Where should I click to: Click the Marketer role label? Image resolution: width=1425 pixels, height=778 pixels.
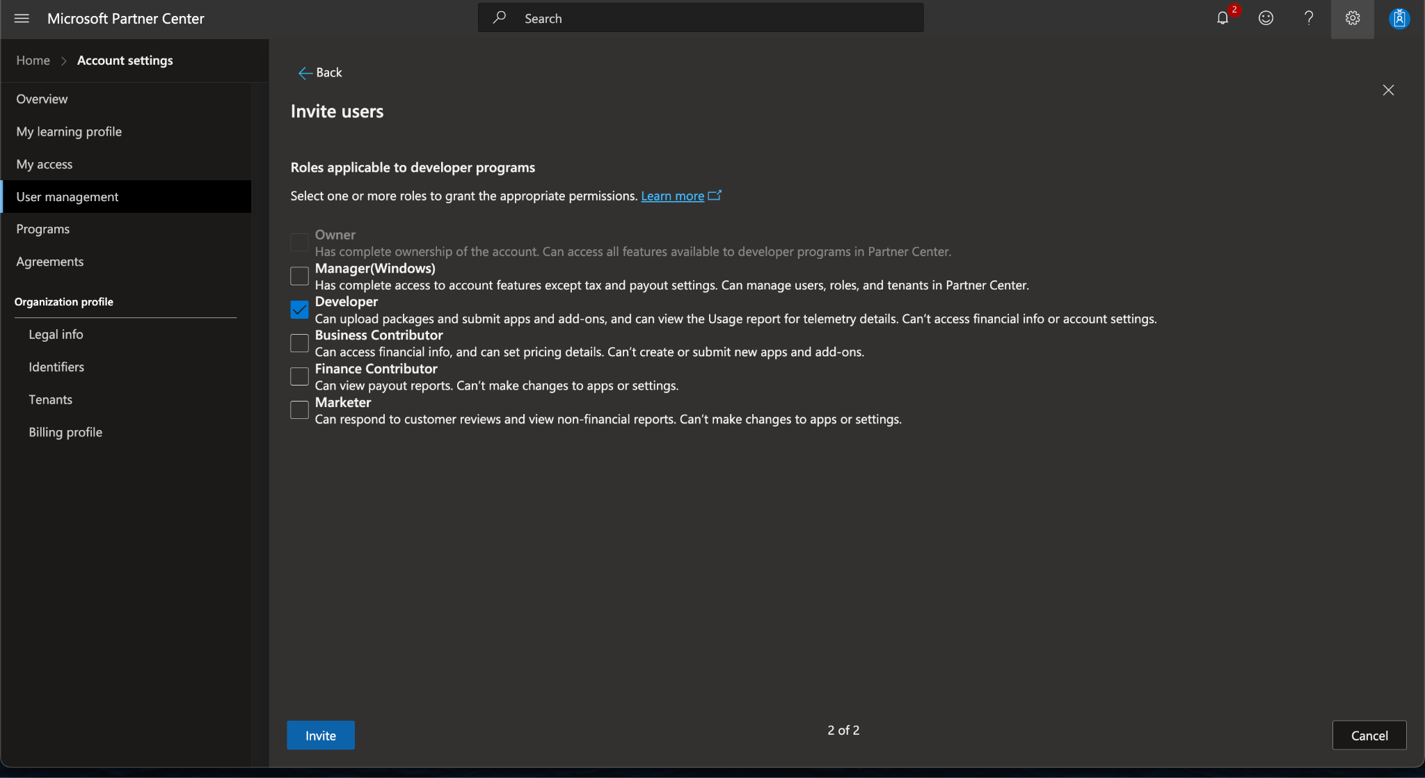pyautogui.click(x=343, y=402)
